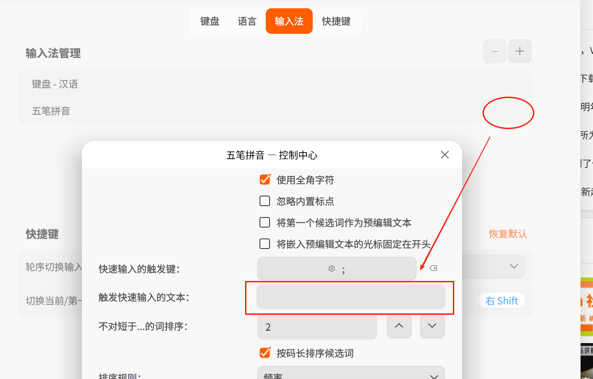The height and width of the screenshot is (379, 593).
Task: Click the 快速输入的触发键 key field
Action: click(x=337, y=268)
